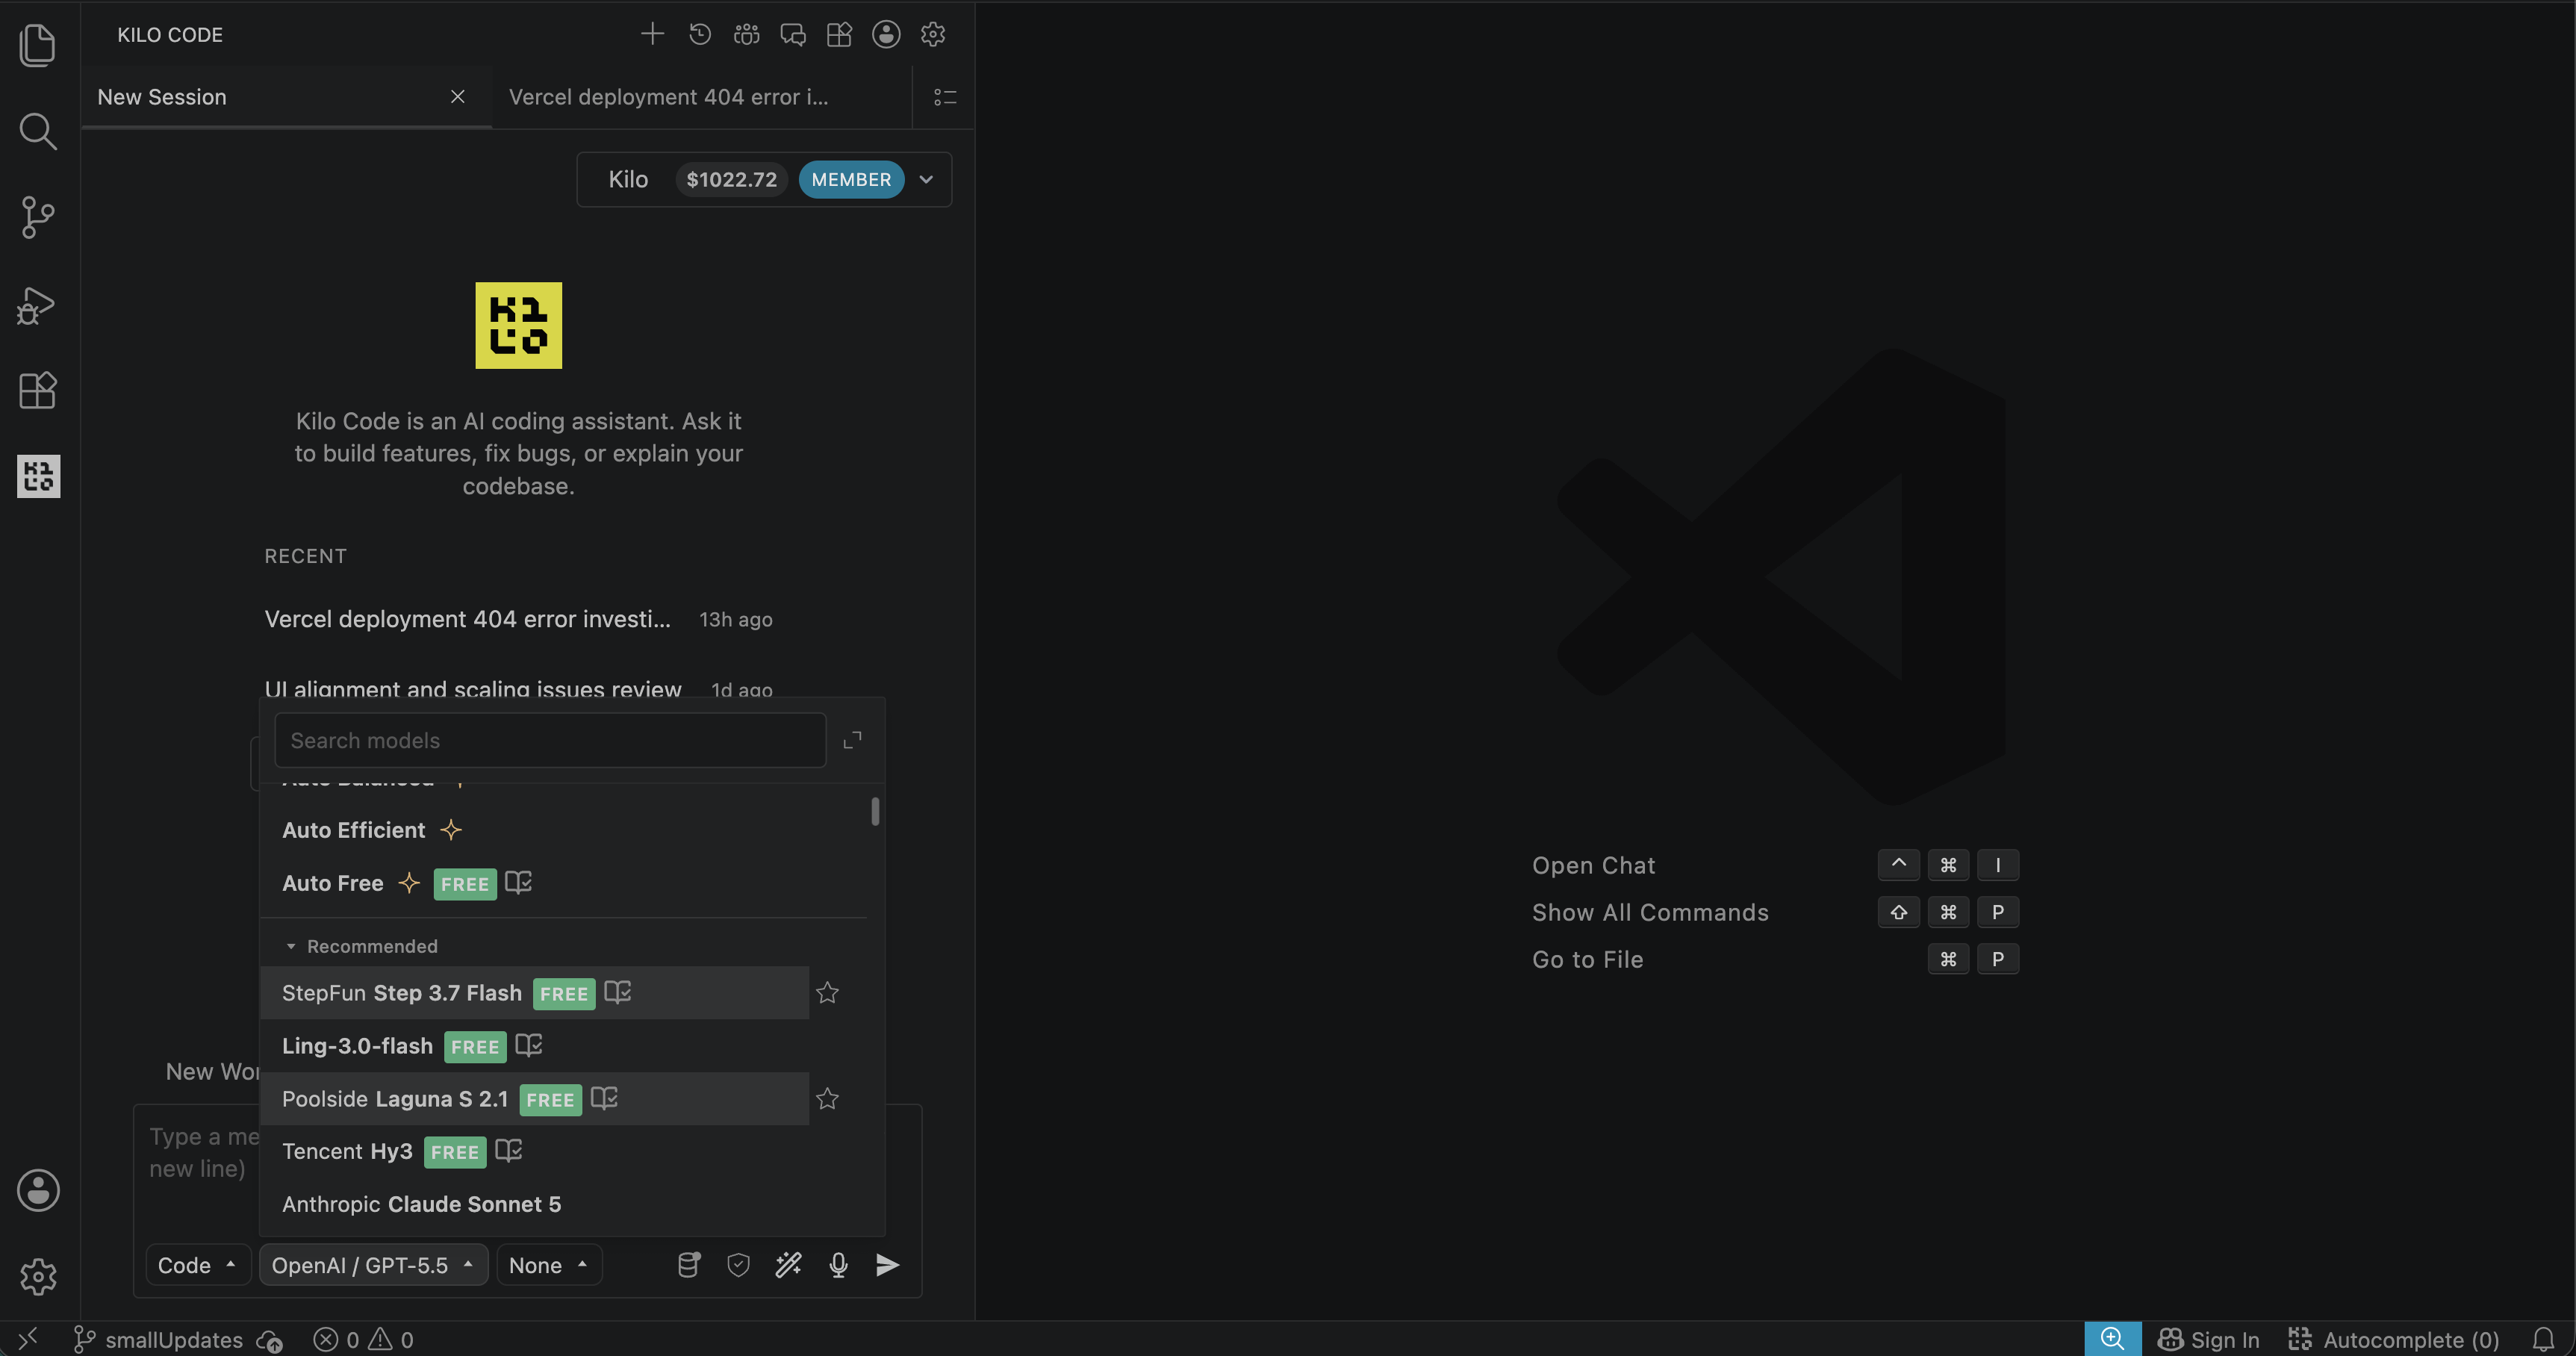
Task: Open Manage gear in activity bar
Action: coord(38,1276)
